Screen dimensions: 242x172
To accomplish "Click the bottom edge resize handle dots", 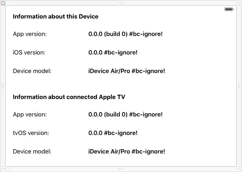I will pyautogui.click(x=121, y=169).
